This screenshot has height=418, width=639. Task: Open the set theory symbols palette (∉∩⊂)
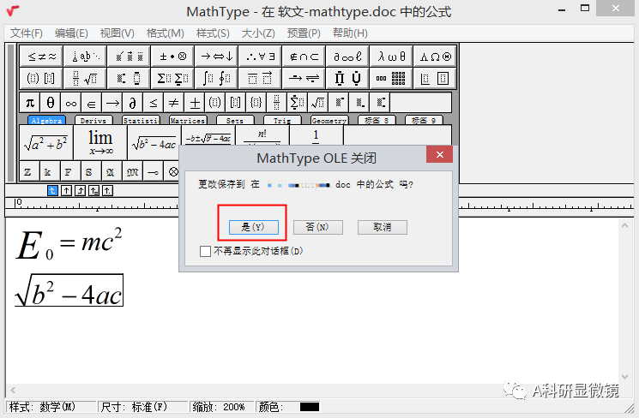[304, 57]
